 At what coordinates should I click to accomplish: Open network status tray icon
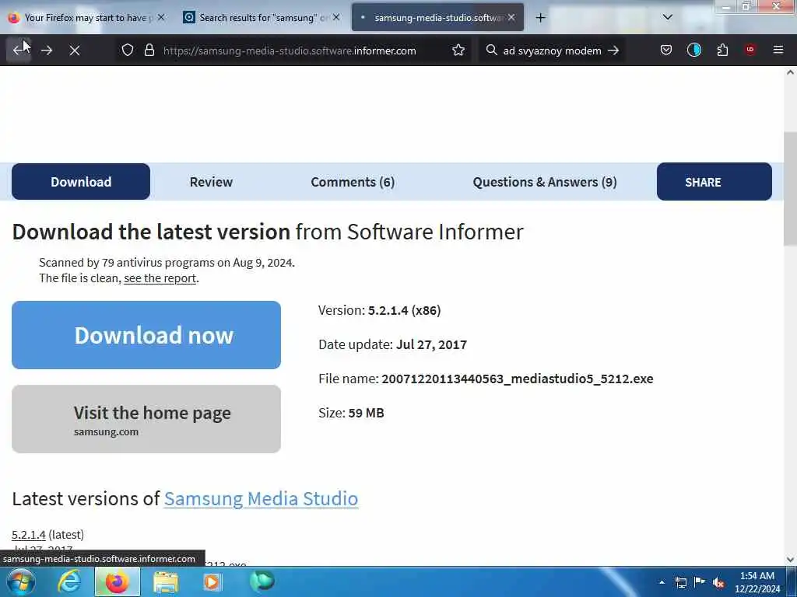coord(680,583)
